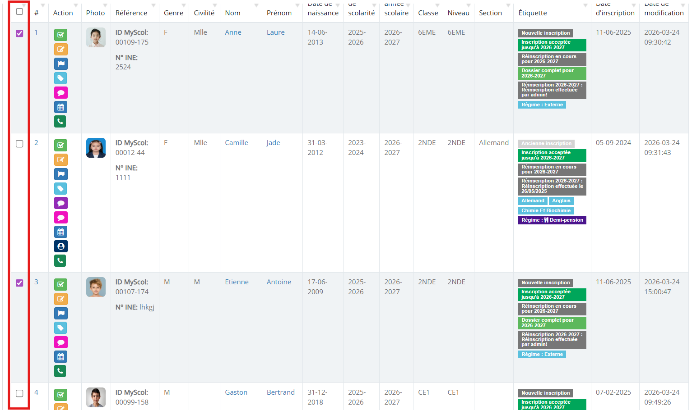Click the dark-blue user profile icon for Camille
The height and width of the screenshot is (410, 692).
coord(60,246)
